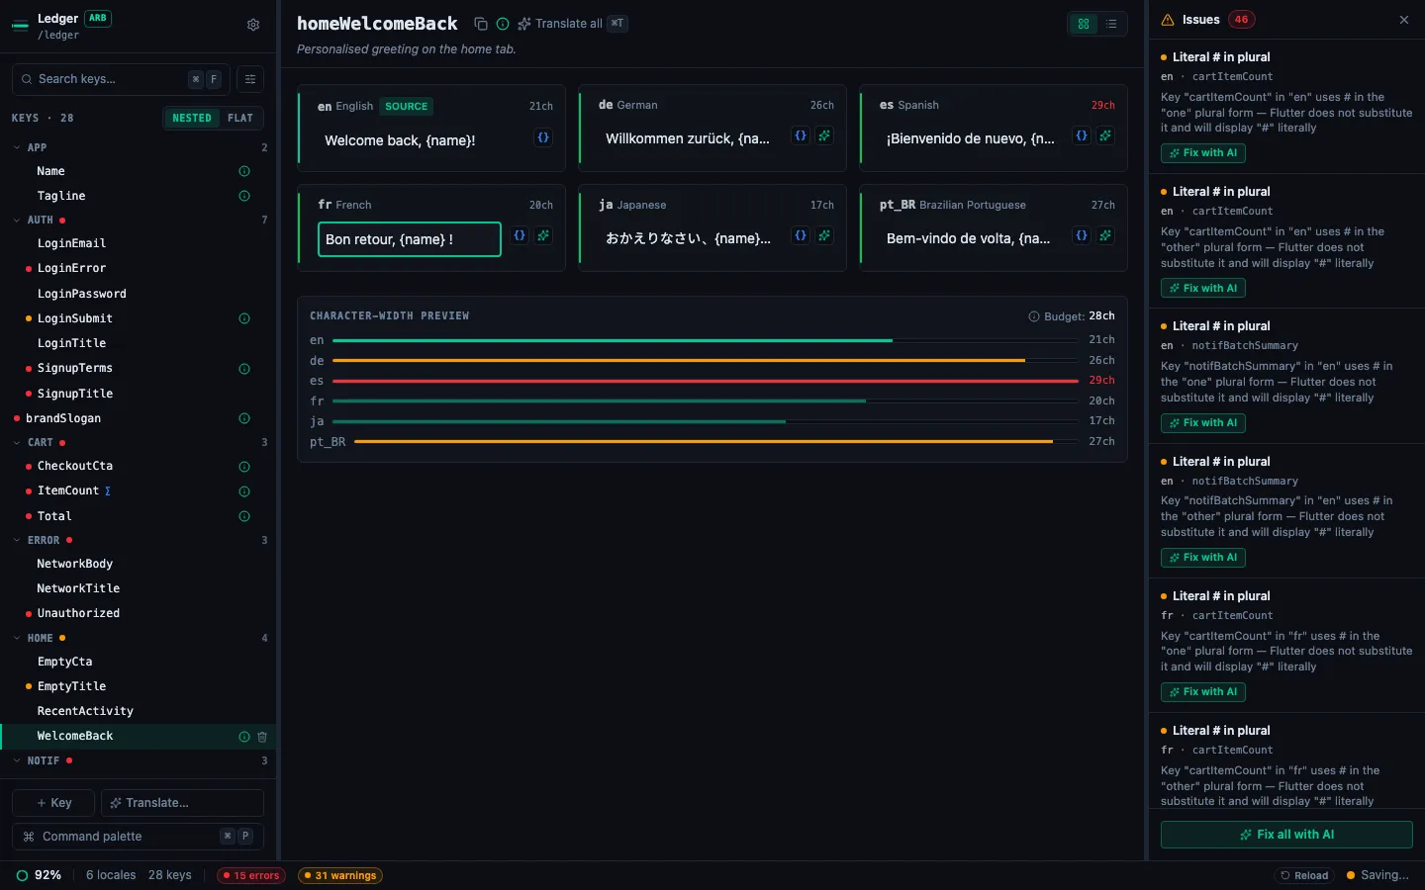Viewport: 1425px width, 890px height.
Task: Click the Reload button in the status bar
Action: (1304, 875)
